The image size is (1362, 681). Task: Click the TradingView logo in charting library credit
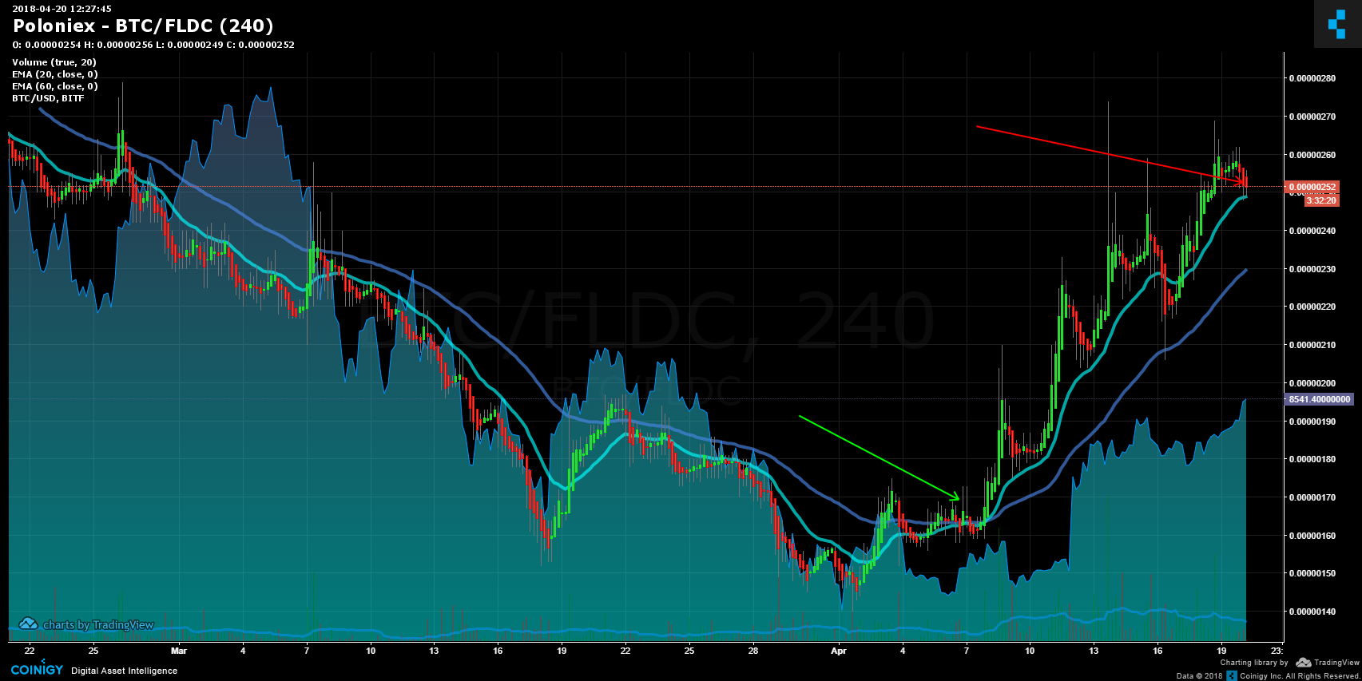(1328, 663)
